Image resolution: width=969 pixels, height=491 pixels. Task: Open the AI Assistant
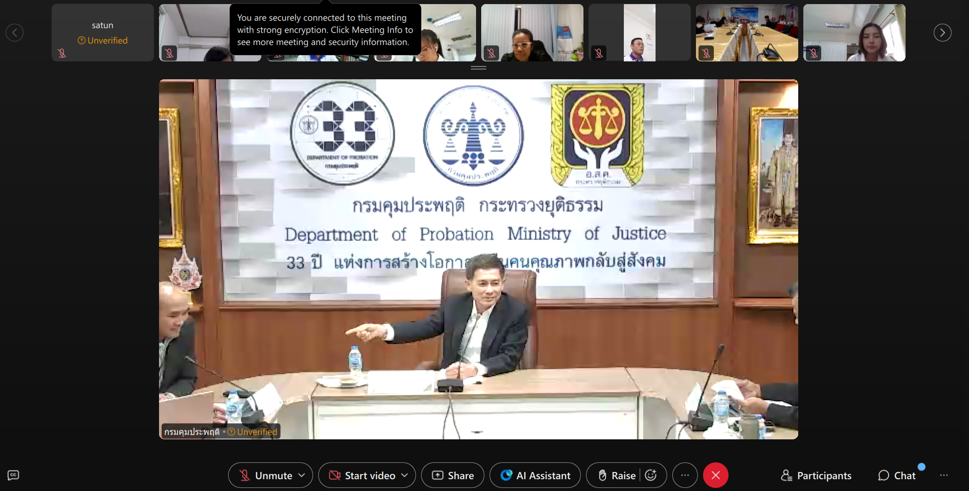pyautogui.click(x=535, y=476)
